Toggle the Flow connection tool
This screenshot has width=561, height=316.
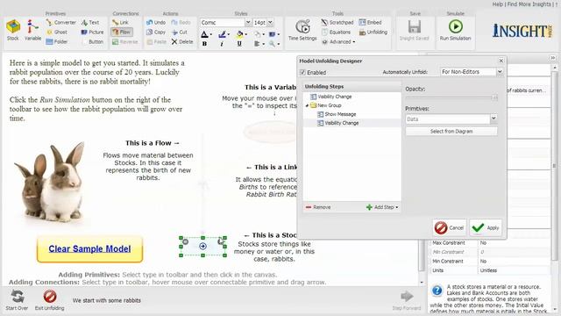[x=122, y=32]
